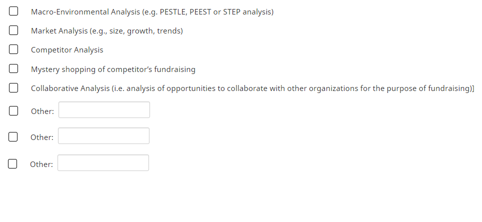Check the Macro-Environmental Analysis checkbox
This screenshot has width=482, height=222.
coord(13,11)
